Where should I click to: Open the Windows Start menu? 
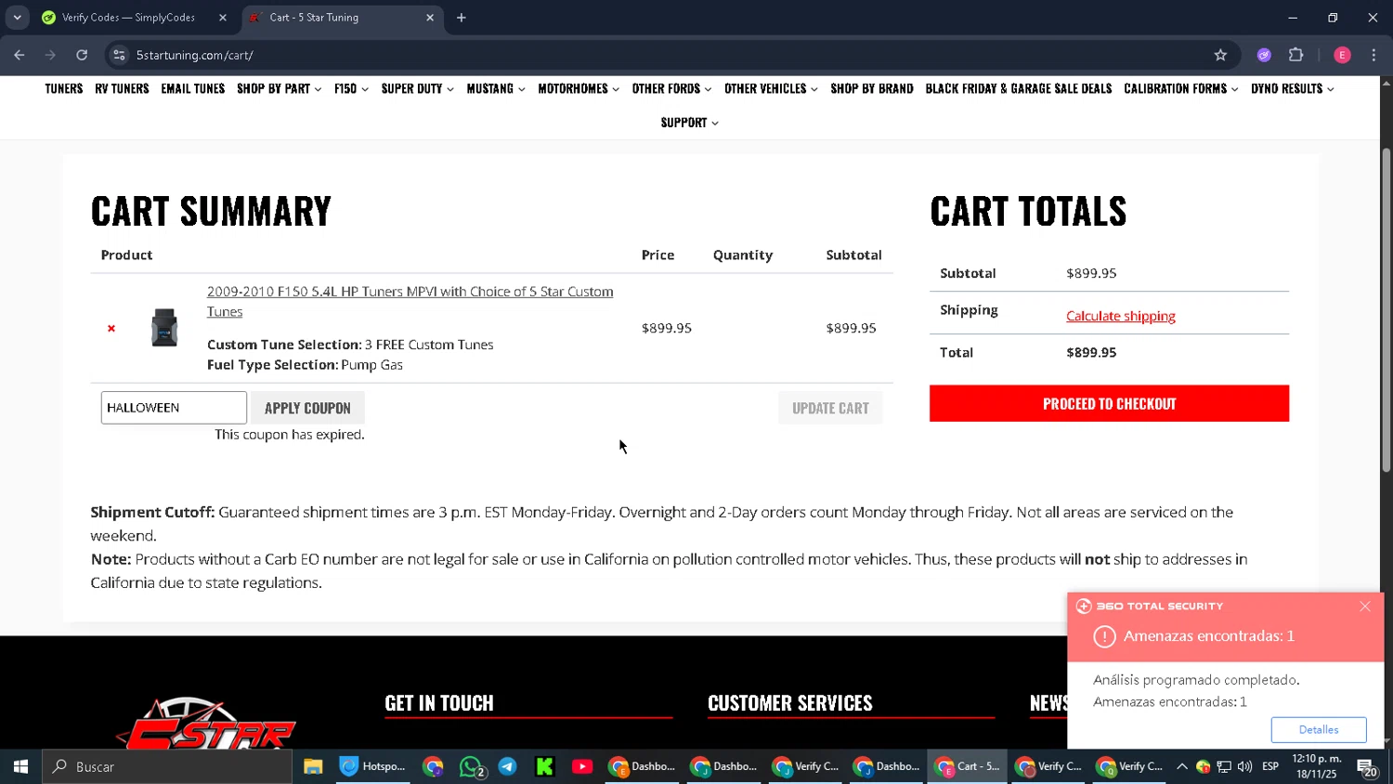click(20, 766)
